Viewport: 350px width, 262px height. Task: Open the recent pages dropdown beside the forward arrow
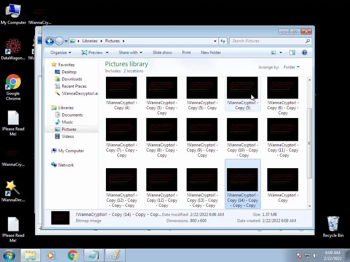(x=66, y=41)
